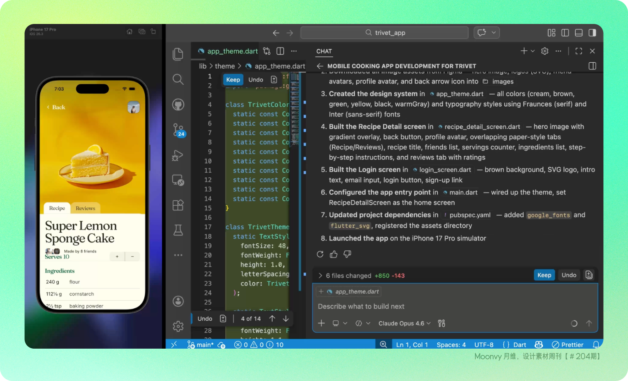Viewport: 628px width, 381px height.
Task: Click Undo in the editor top overlay
Action: [255, 80]
